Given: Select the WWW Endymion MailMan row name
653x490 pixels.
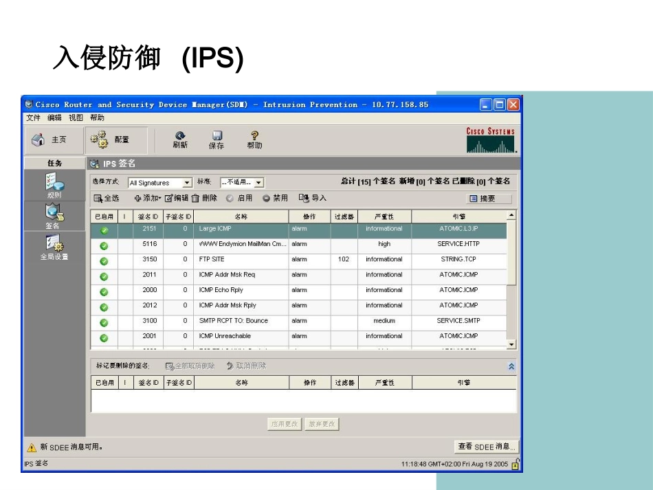Looking at the screenshot, I should [x=243, y=244].
